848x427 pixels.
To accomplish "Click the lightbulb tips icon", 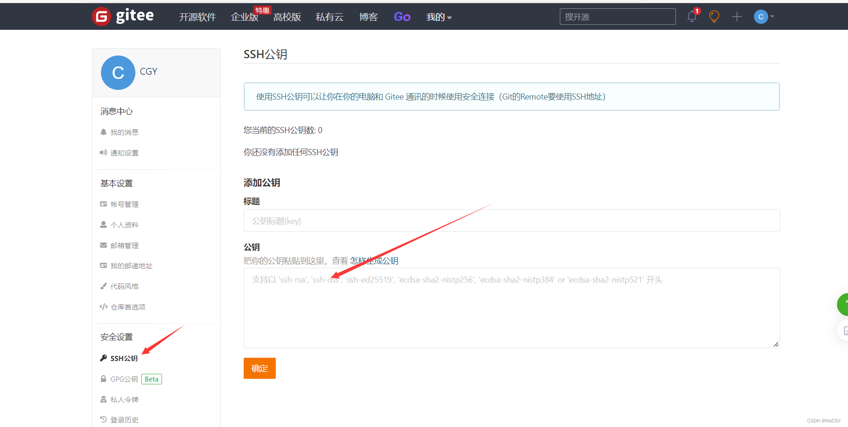I will pyautogui.click(x=714, y=17).
